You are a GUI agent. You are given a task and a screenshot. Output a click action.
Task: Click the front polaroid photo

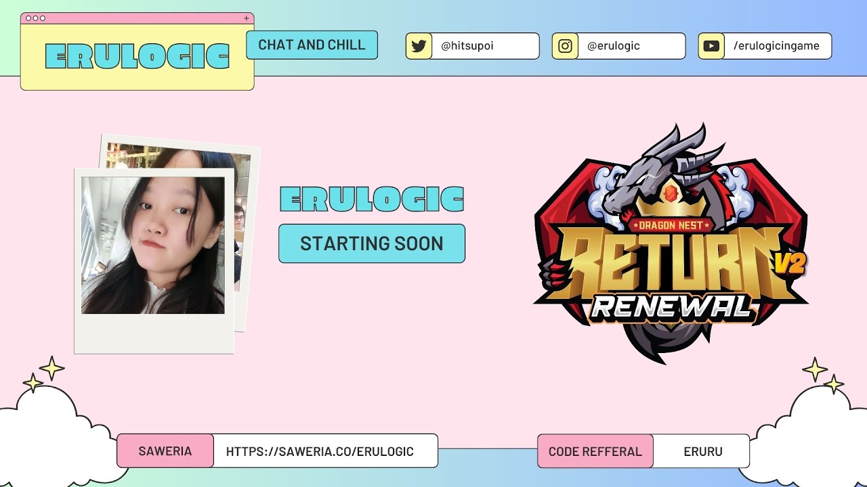click(x=154, y=260)
